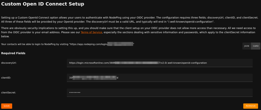Click the clientSecret field label

(x=8, y=93)
